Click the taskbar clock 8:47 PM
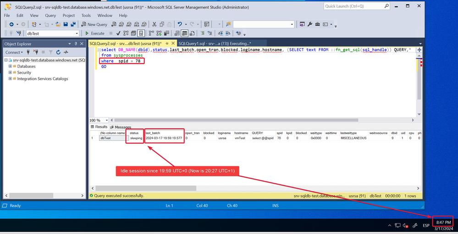The width and height of the screenshot is (458, 234). pos(443,223)
